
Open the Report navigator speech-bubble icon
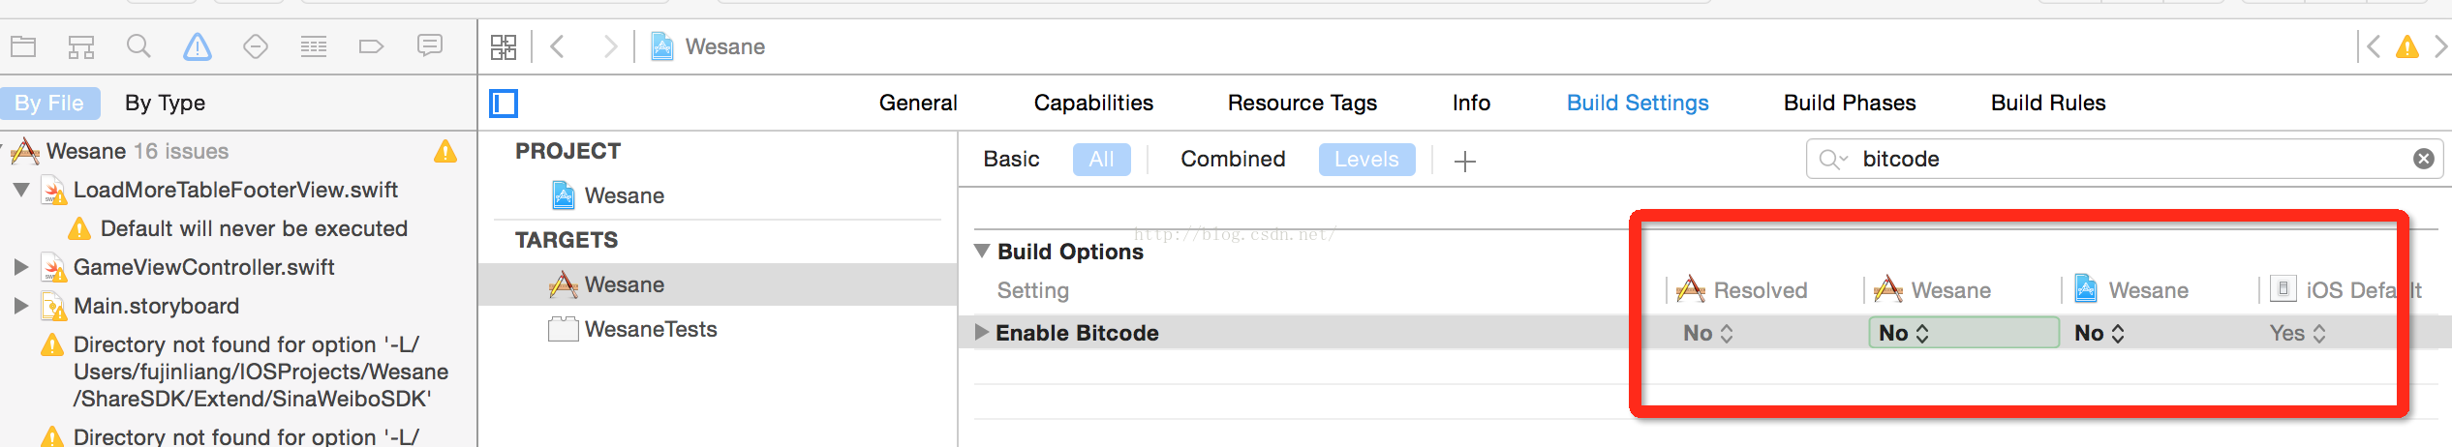[430, 45]
